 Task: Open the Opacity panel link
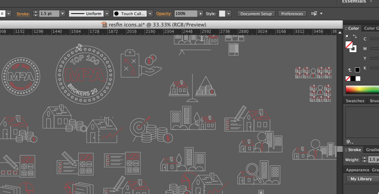click(x=164, y=14)
